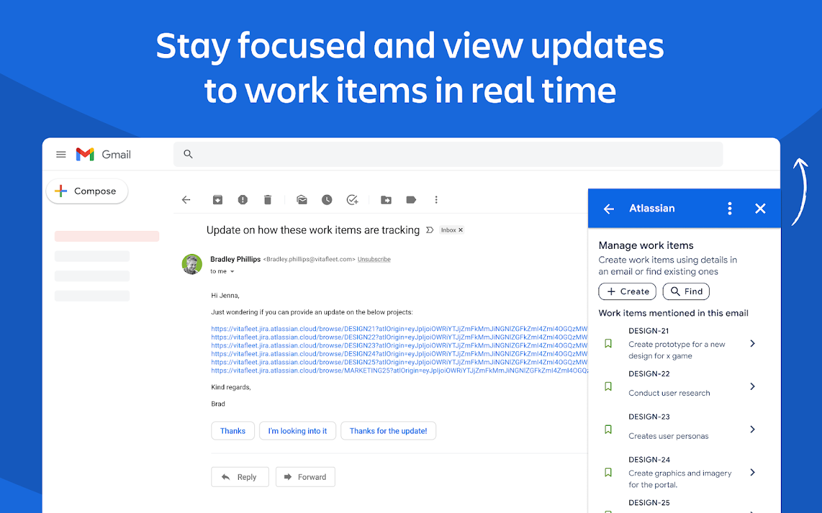Click the email subject line text

click(313, 230)
